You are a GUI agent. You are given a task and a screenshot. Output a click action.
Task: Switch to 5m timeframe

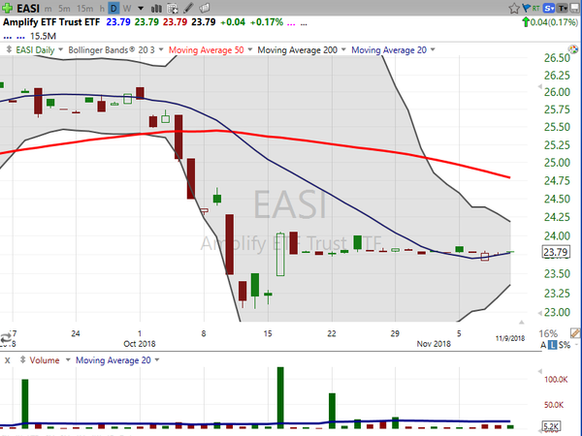(x=64, y=8)
